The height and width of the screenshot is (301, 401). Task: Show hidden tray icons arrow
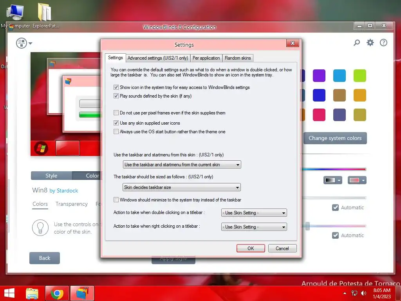tap(345, 293)
